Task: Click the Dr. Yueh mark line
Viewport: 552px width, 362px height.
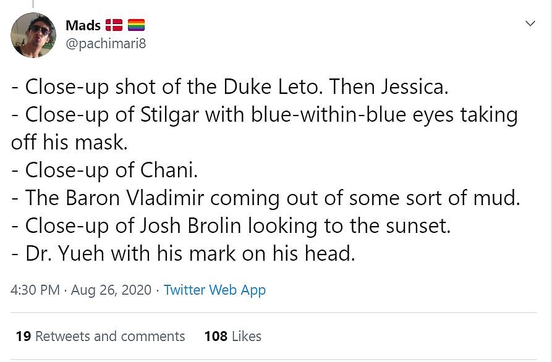Action: click(183, 253)
